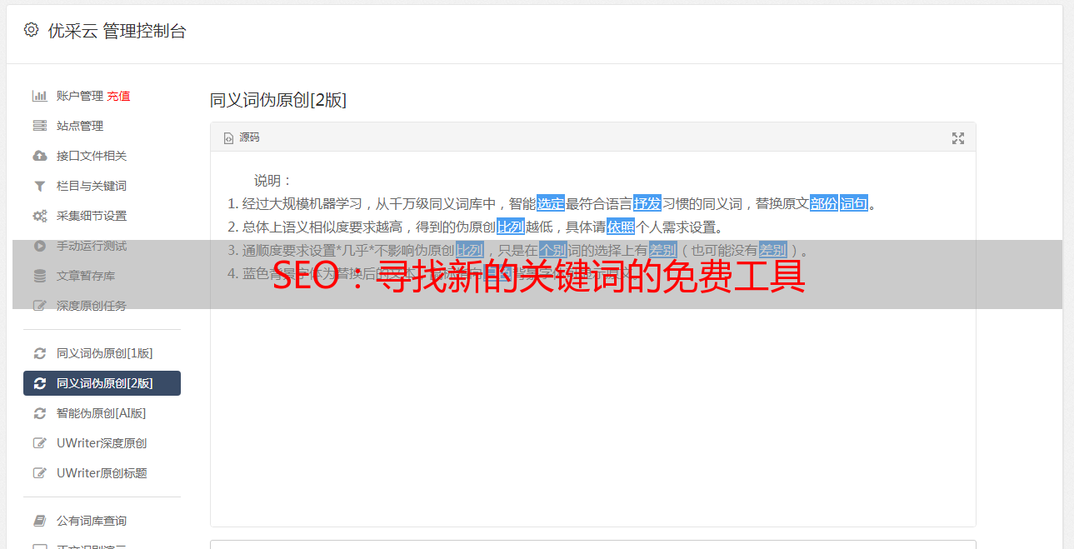This screenshot has width=1074, height=549.
Task: Open the 同义词伪原创[2版] menu item
Action: point(102,383)
